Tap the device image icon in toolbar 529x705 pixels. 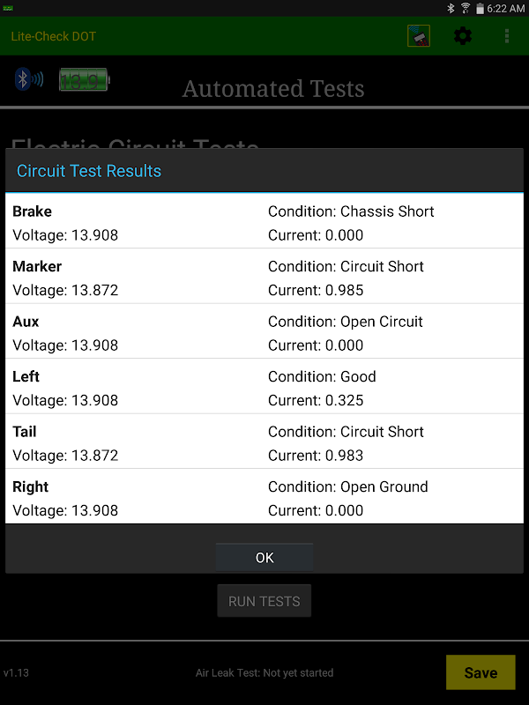(x=419, y=36)
